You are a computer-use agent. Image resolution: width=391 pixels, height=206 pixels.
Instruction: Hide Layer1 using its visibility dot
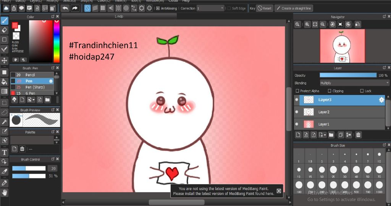click(x=296, y=124)
